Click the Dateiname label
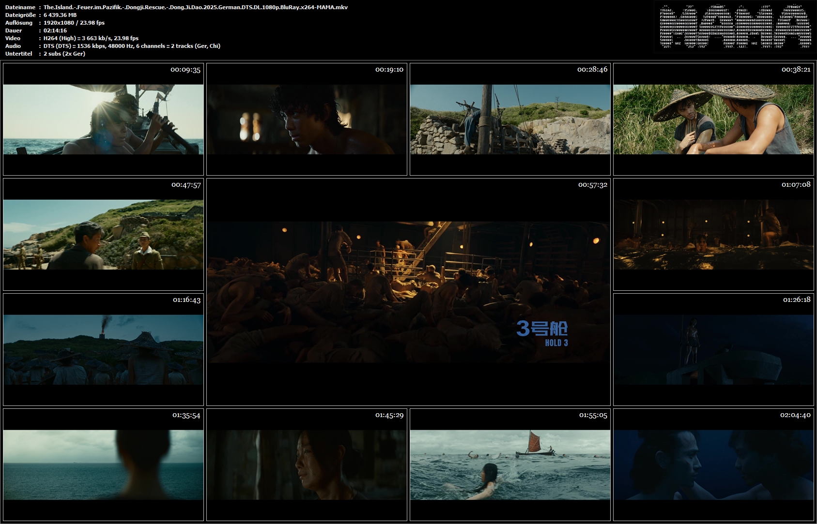The image size is (817, 524). coord(20,7)
